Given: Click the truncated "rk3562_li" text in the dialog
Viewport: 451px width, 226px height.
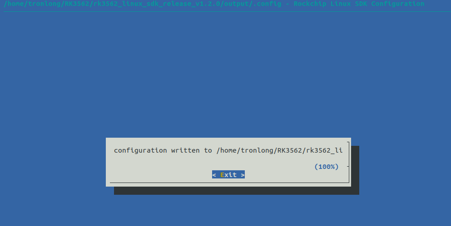Looking at the screenshot, I should click(324, 150).
